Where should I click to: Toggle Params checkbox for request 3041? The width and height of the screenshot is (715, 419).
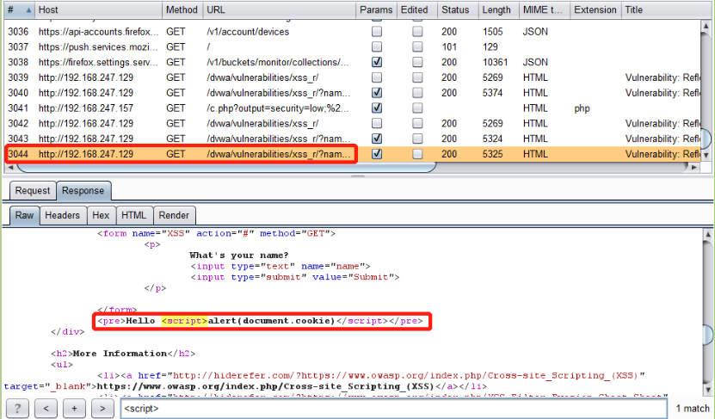pyautogui.click(x=377, y=108)
